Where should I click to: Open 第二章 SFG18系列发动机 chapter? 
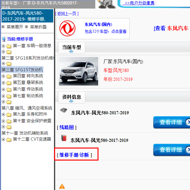click(x=28, y=58)
